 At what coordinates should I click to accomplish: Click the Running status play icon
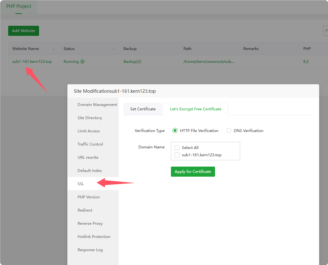(82, 62)
